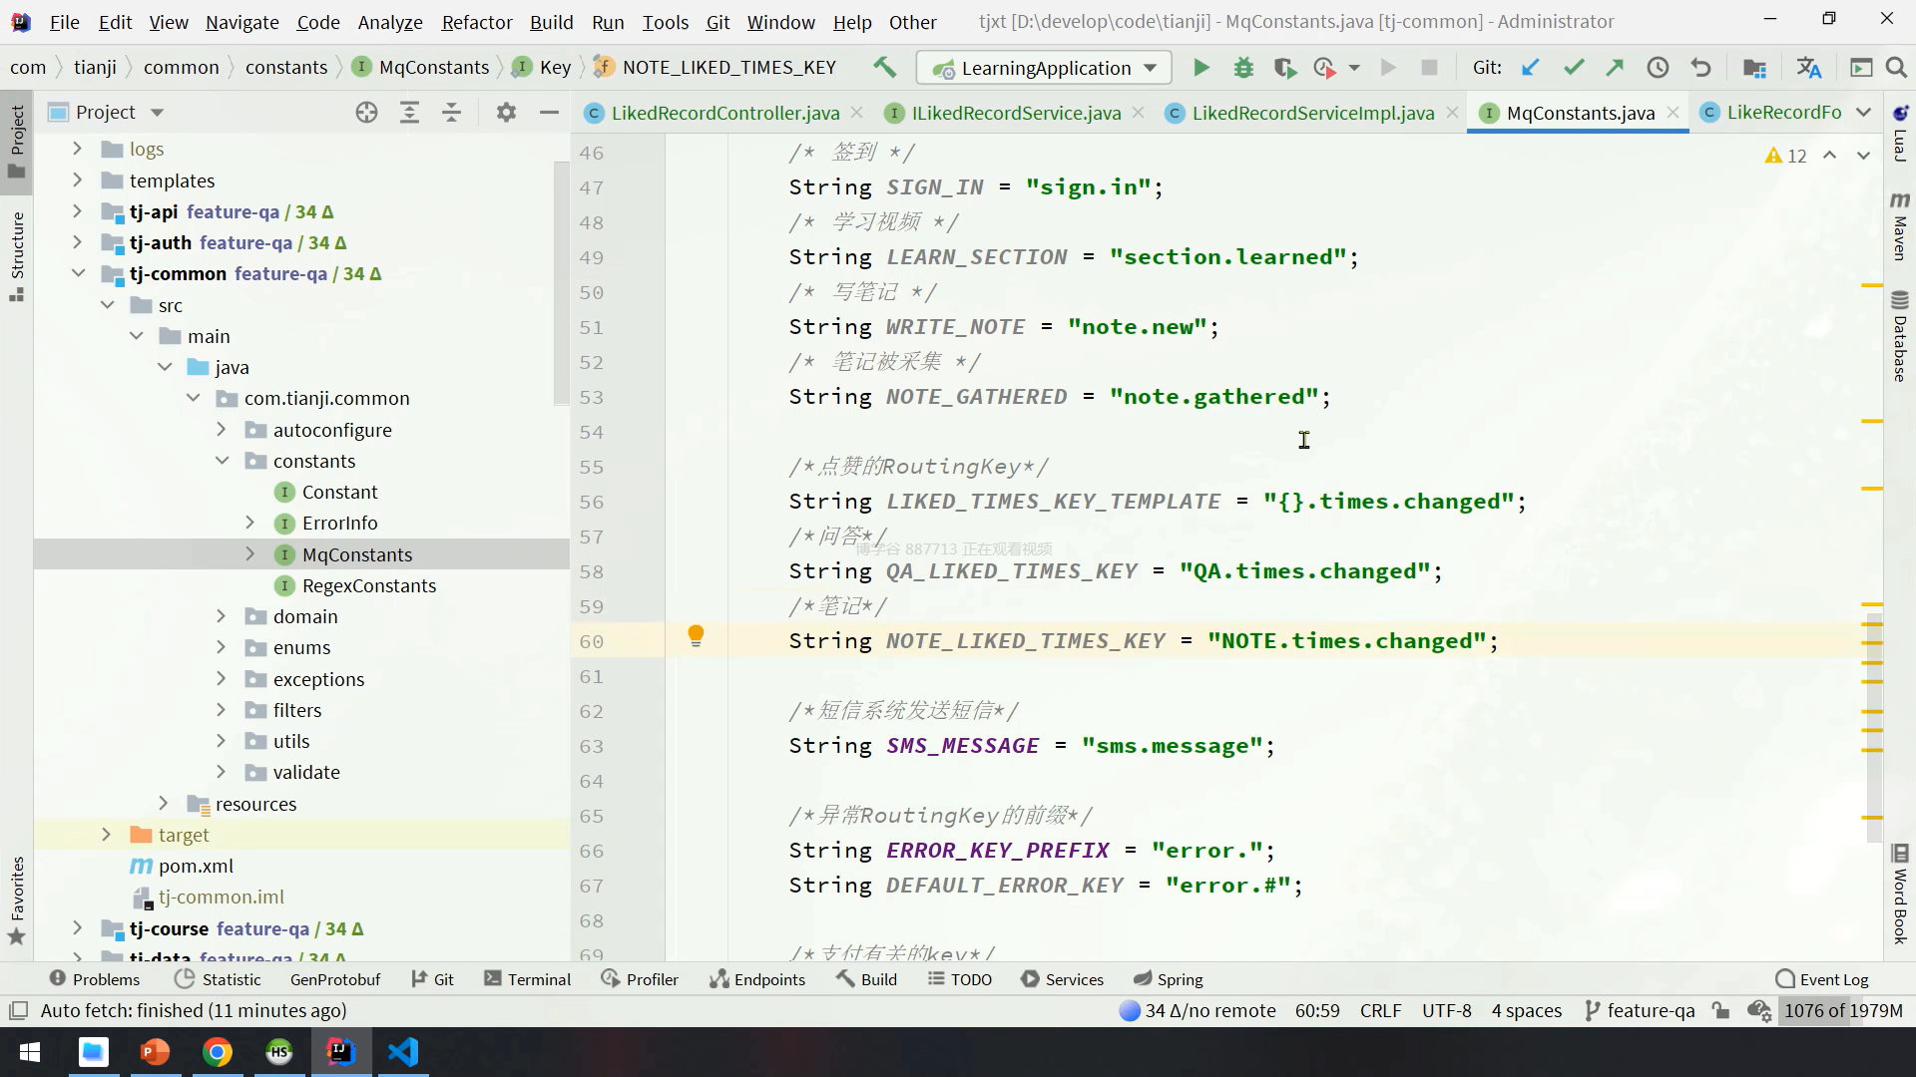Expand the tj-course module
The height and width of the screenshot is (1077, 1916).
77,928
